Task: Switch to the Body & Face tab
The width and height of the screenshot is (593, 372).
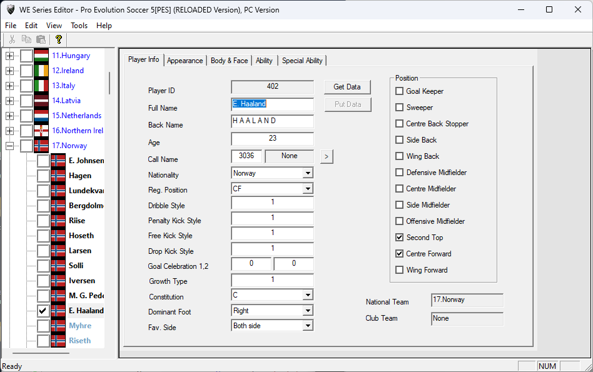Action: pos(229,61)
